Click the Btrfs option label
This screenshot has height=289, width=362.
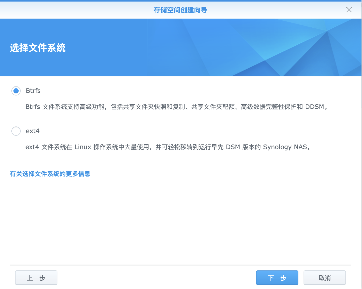click(33, 91)
